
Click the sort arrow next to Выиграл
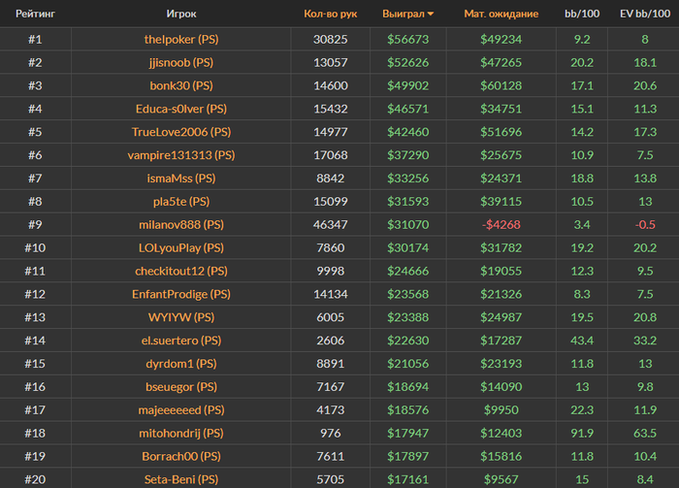[431, 14]
